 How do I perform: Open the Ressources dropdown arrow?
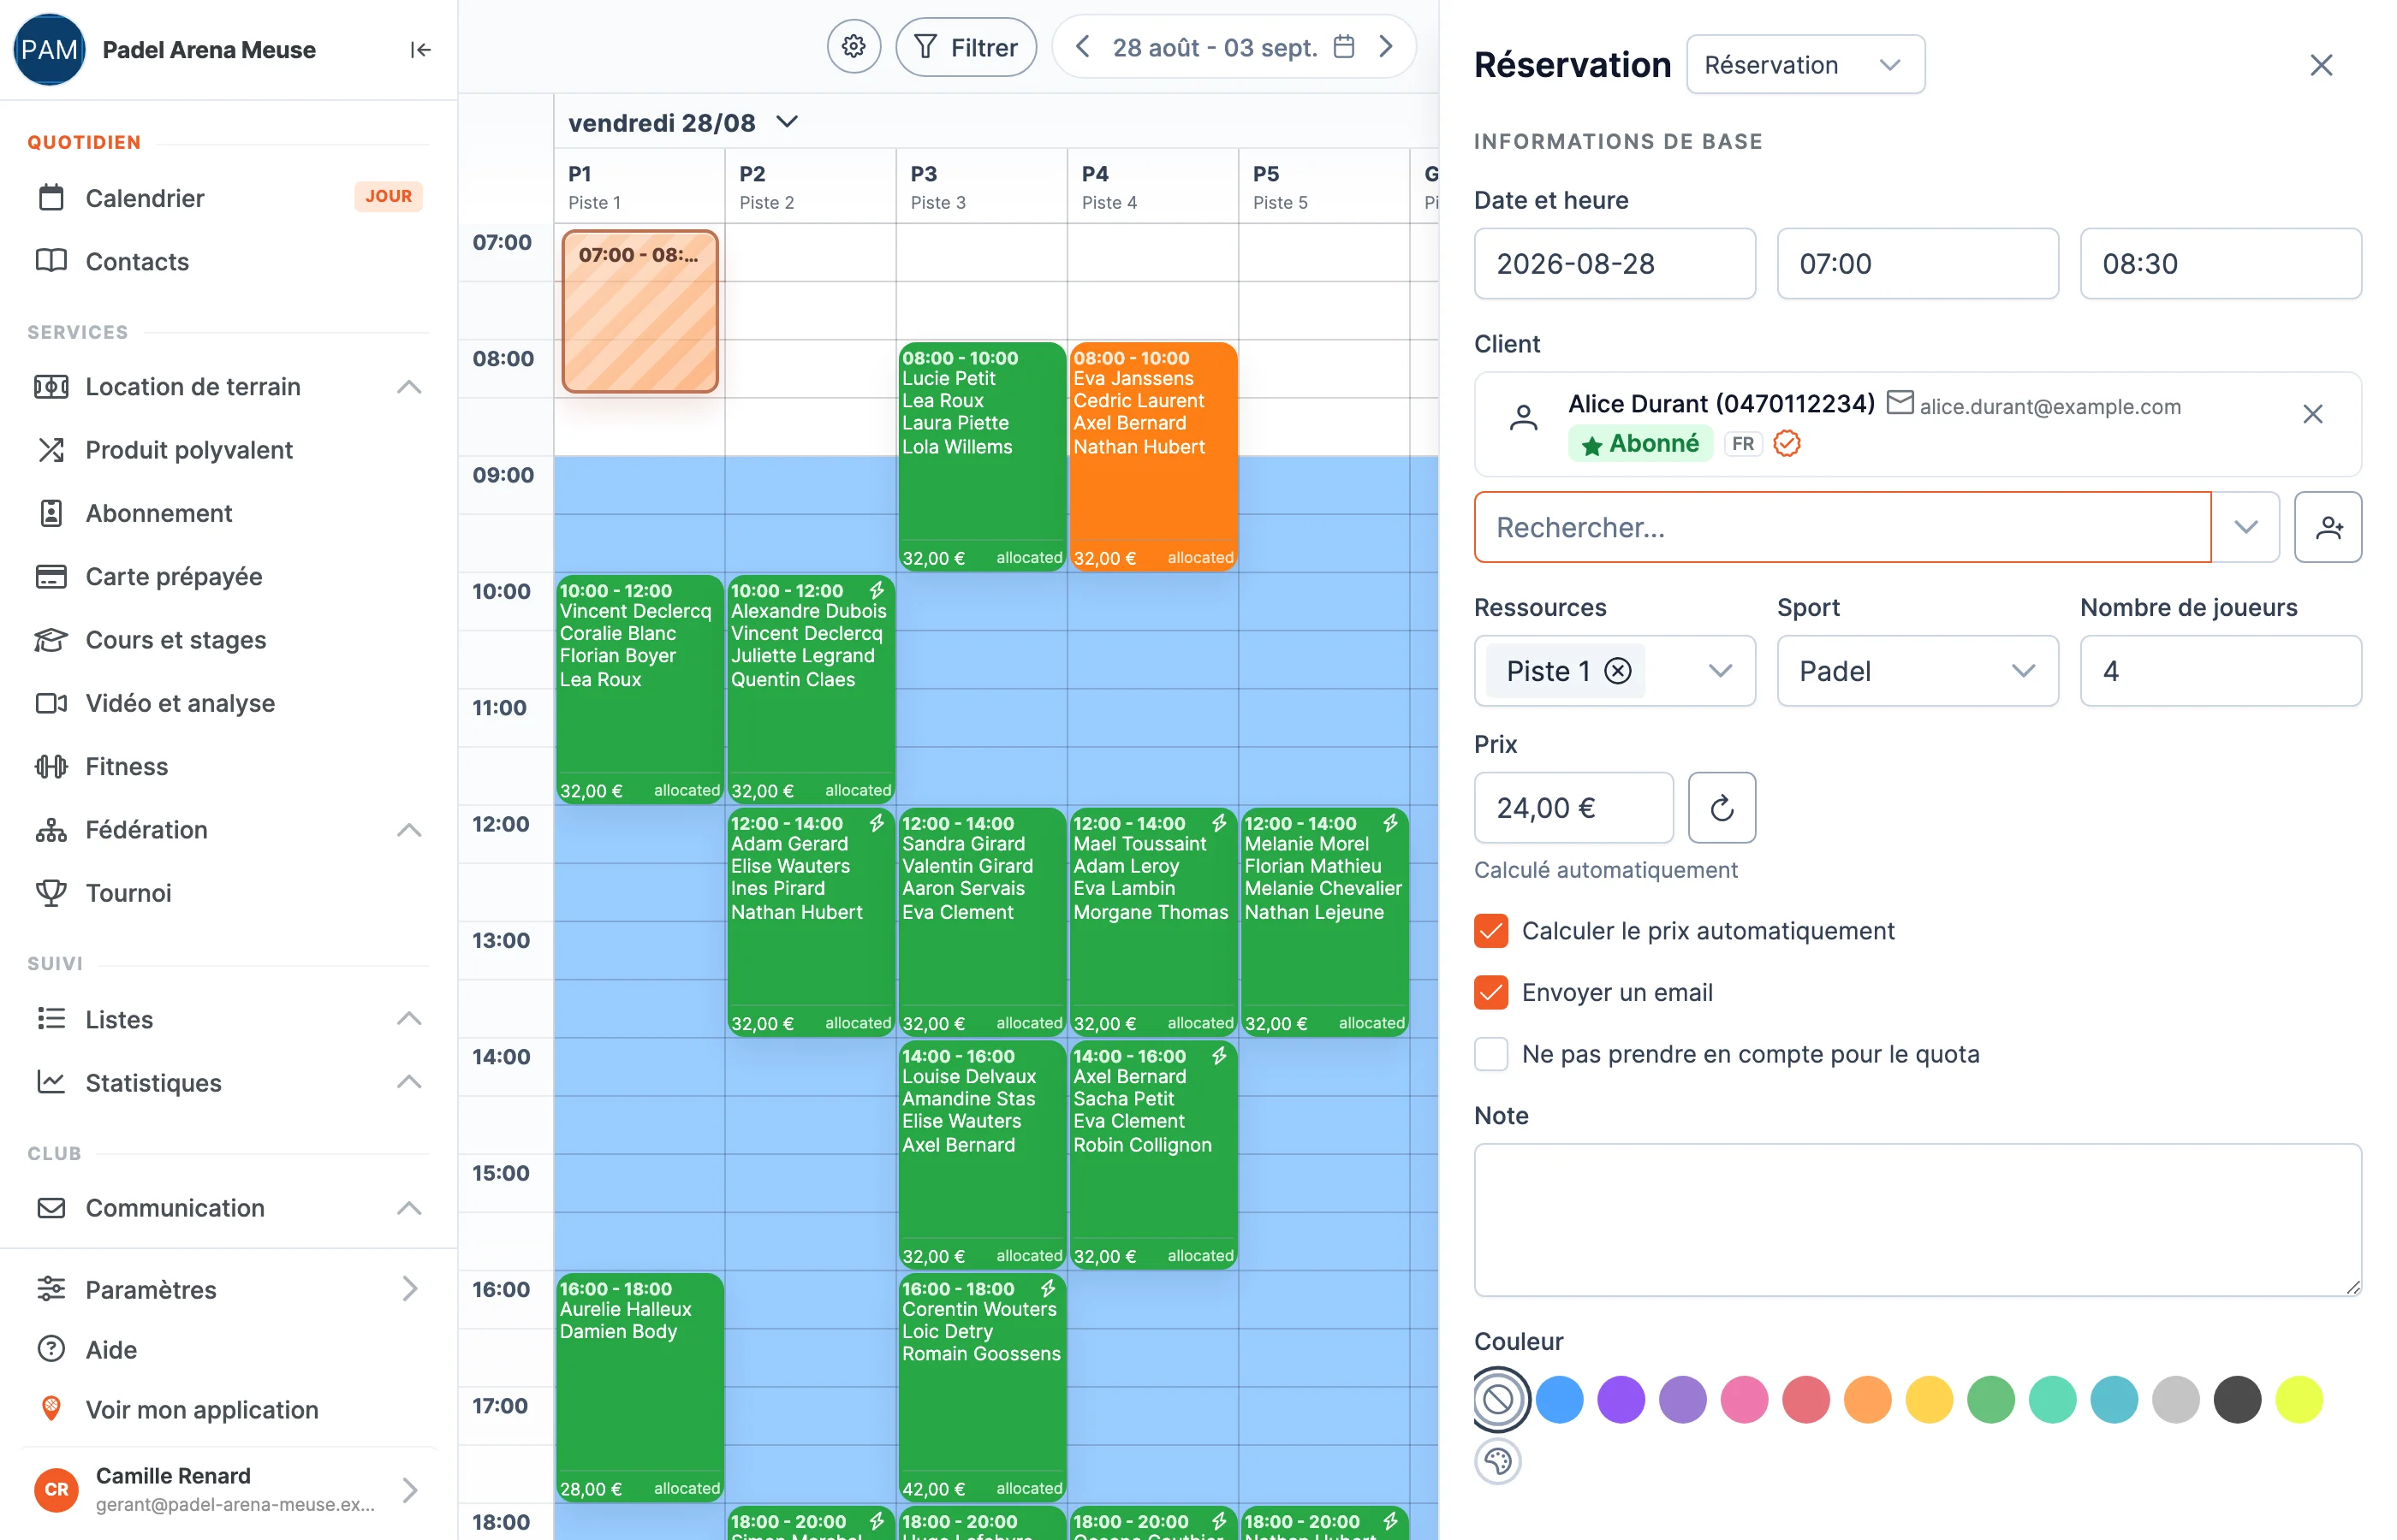click(x=1720, y=671)
